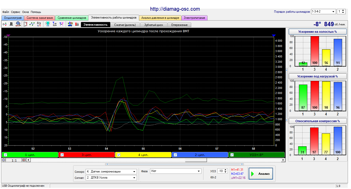Open the Окна menu

(25, 12)
